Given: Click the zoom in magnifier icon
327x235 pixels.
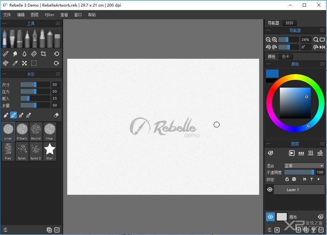Looking at the screenshot, I should [x=275, y=40].
